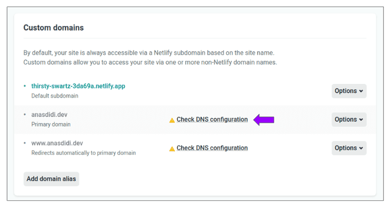Select the anasdidi.dev domain name text
This screenshot has height=208, width=391.
pos(49,115)
